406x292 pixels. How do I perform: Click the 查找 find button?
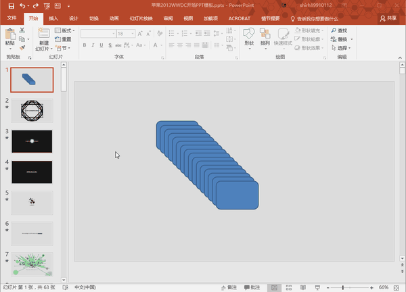click(x=339, y=30)
